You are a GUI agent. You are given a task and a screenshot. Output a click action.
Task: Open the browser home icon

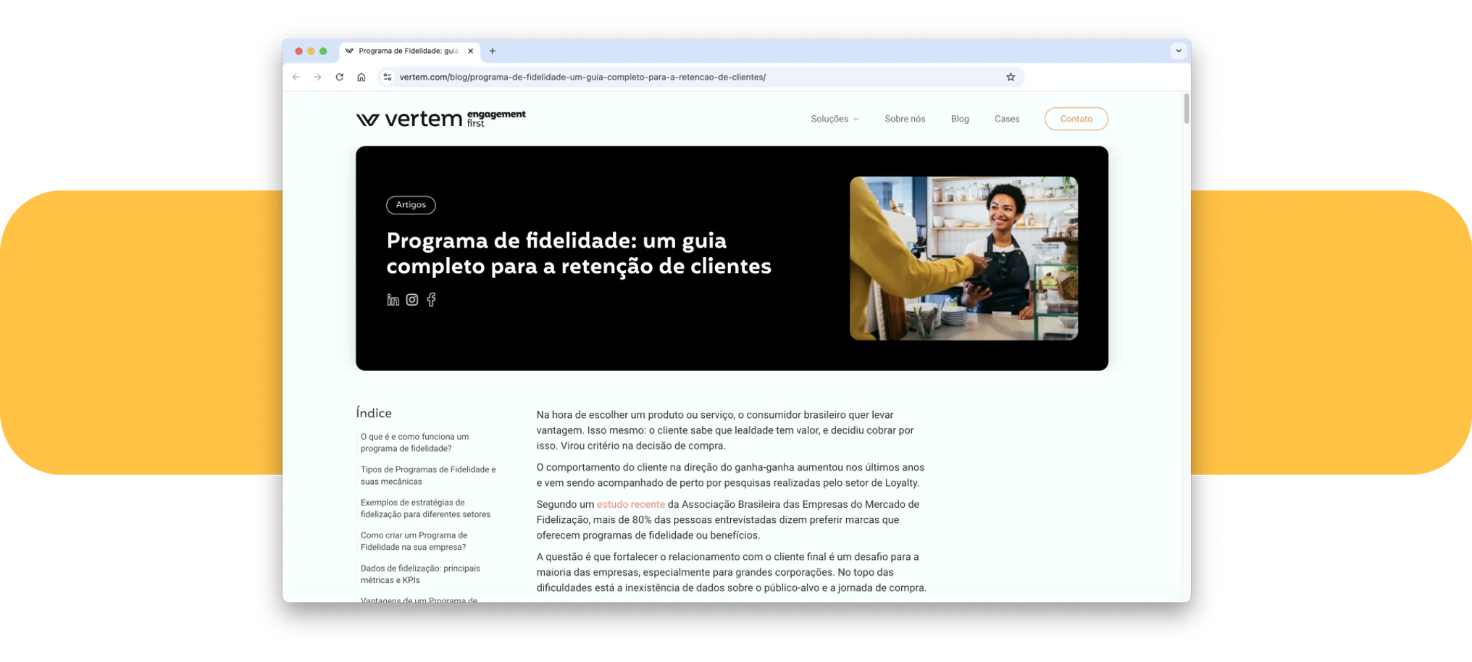tap(361, 77)
